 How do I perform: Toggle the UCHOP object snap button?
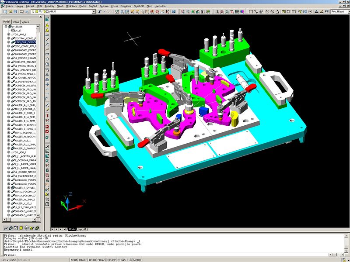112,260
